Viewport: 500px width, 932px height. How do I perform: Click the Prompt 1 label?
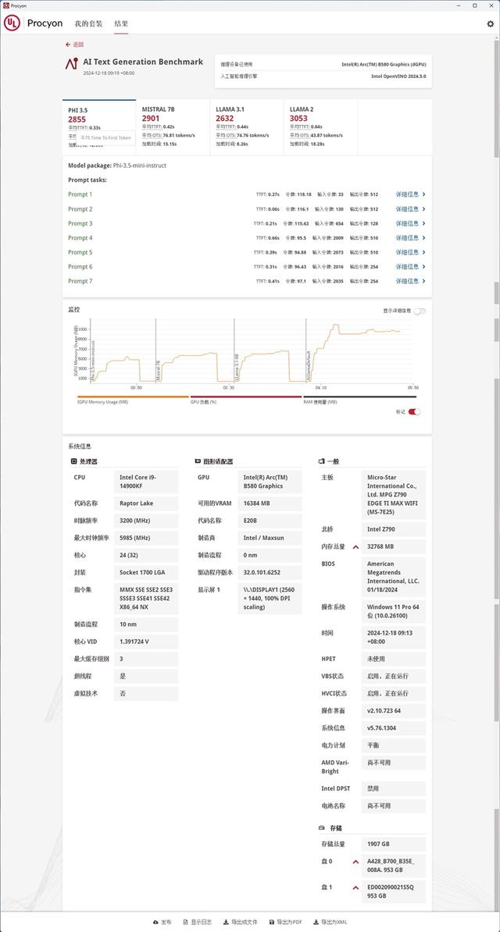click(80, 194)
